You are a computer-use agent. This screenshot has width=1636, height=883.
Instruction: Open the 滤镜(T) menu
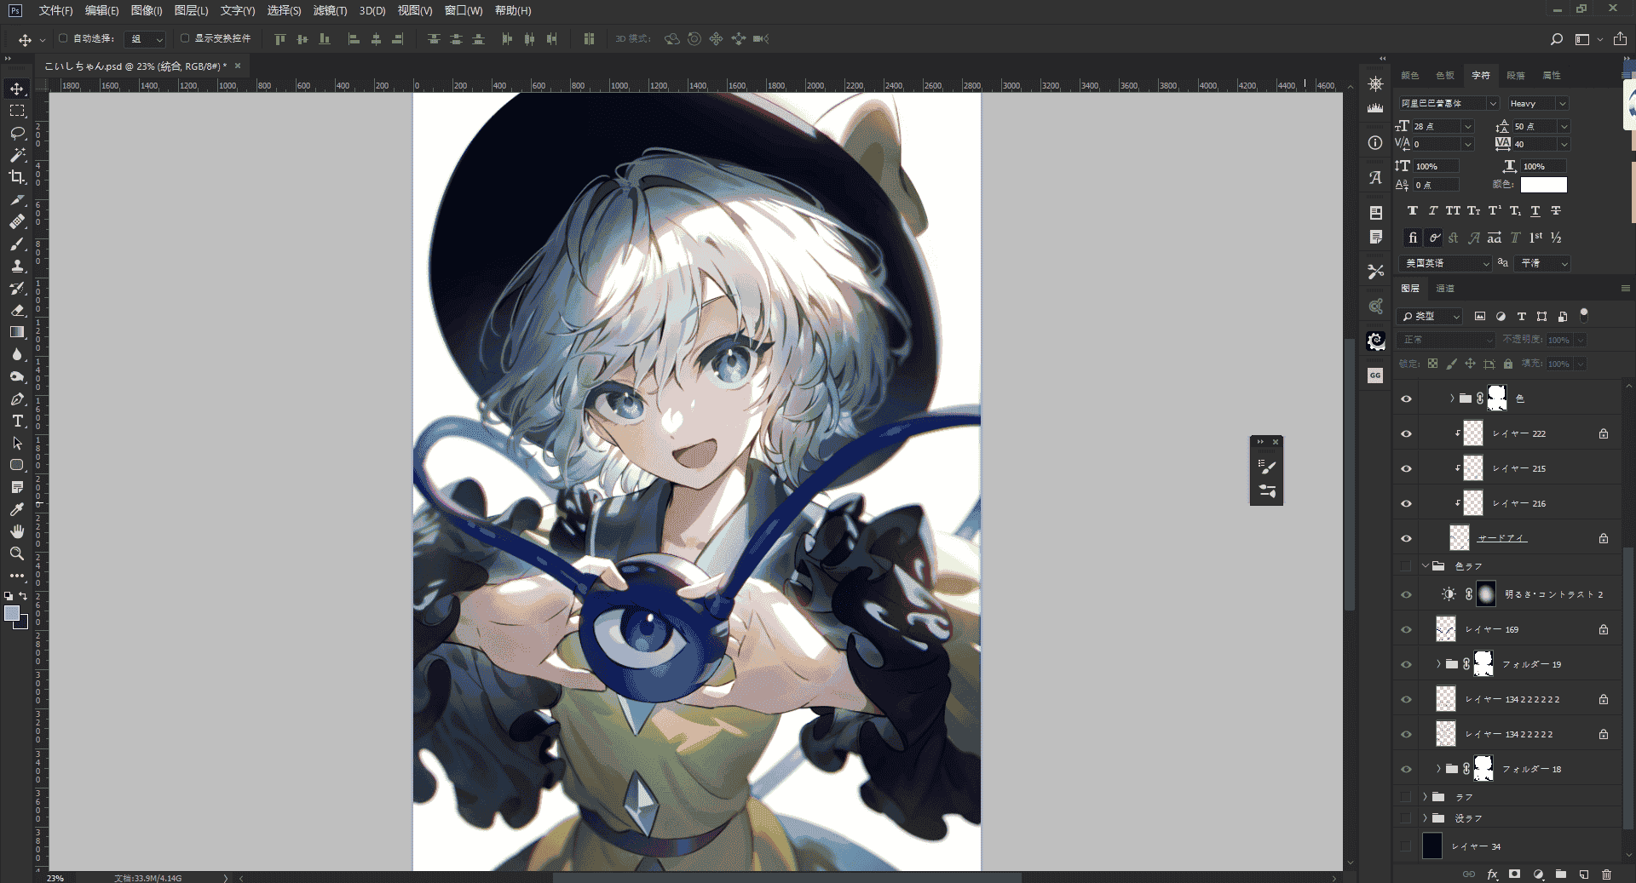330,10
